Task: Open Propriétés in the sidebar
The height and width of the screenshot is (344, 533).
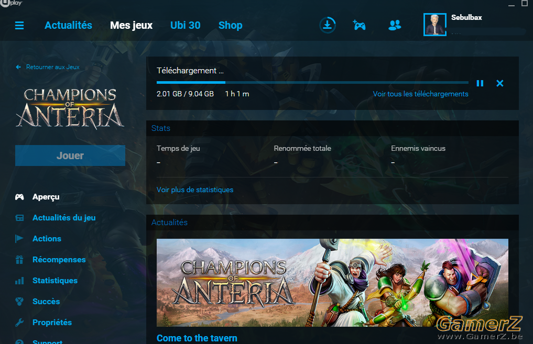Action: (52, 323)
